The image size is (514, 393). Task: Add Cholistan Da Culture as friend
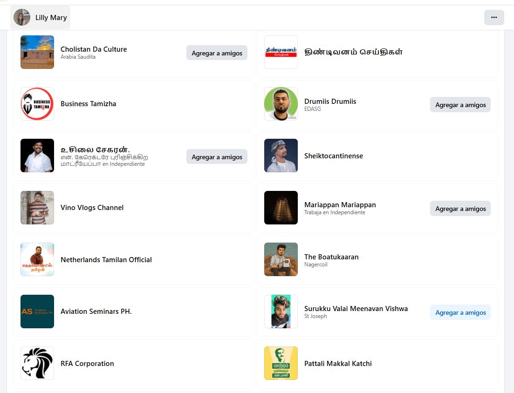click(x=217, y=53)
